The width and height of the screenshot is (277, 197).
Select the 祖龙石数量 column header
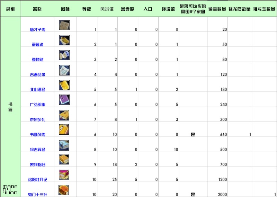tap(239, 9)
